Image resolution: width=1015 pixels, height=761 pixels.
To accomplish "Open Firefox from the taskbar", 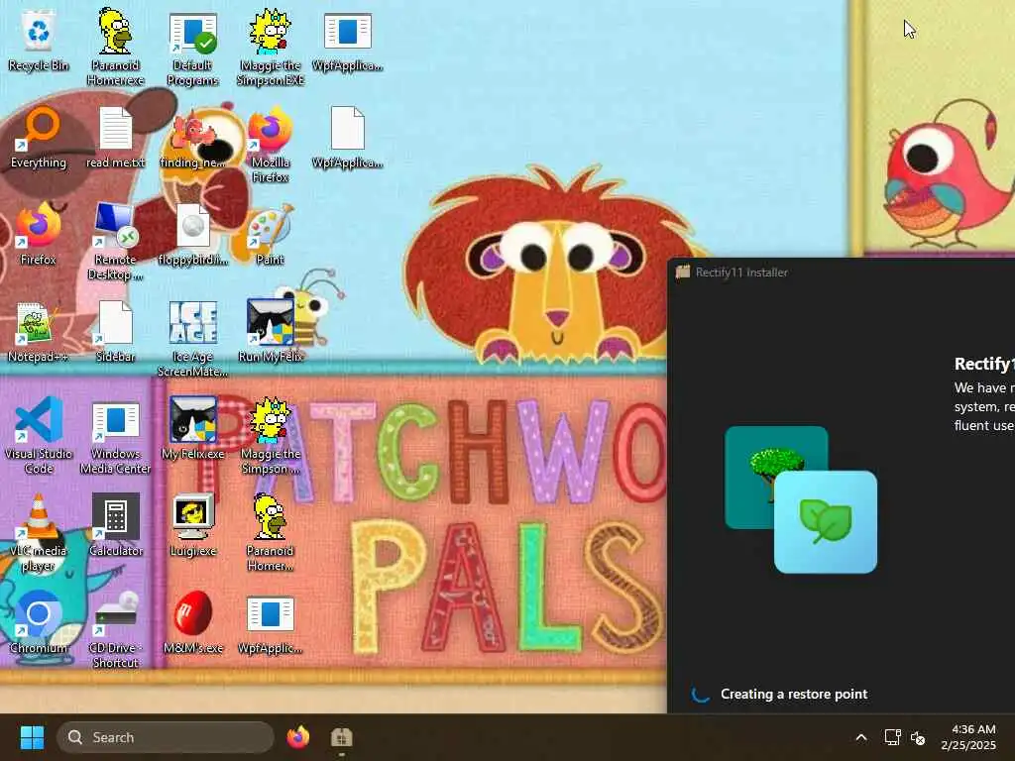I will click(298, 737).
